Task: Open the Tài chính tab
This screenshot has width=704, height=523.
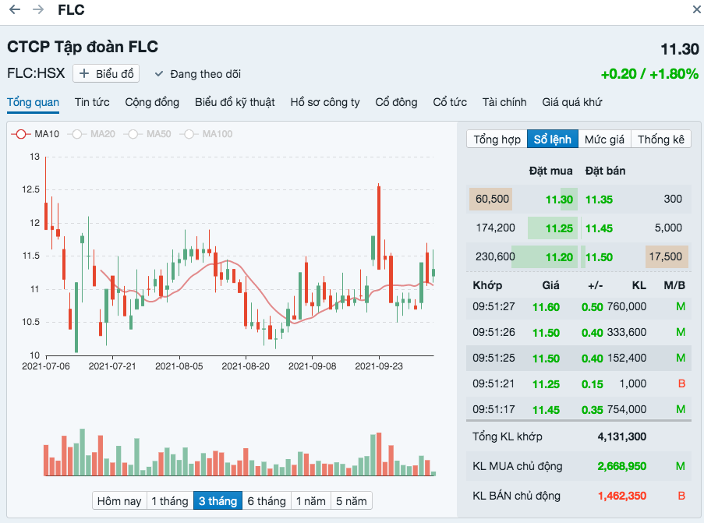Action: pyautogui.click(x=504, y=102)
